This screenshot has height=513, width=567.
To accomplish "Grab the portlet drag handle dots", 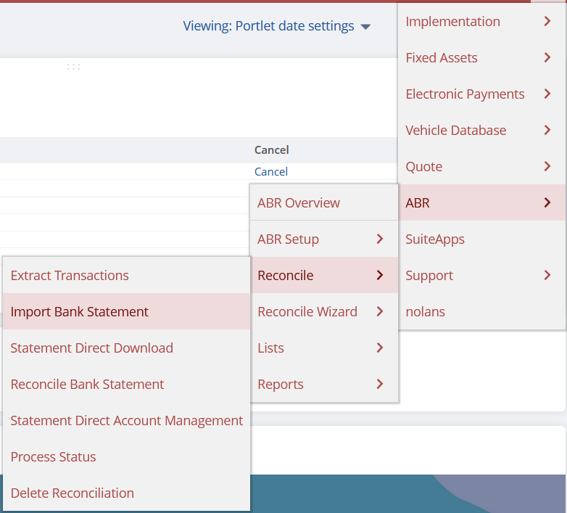I will (x=73, y=67).
